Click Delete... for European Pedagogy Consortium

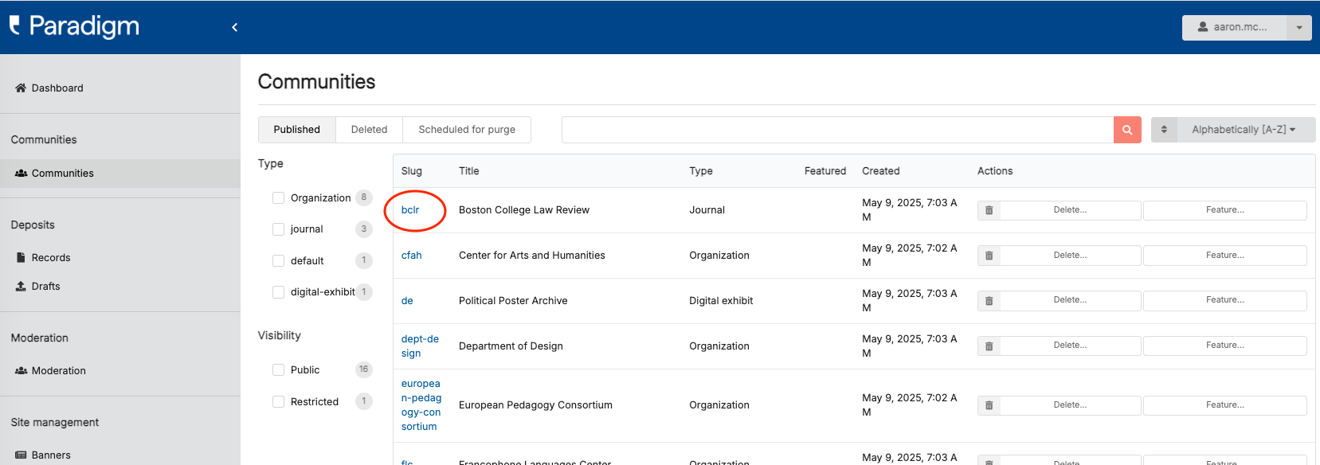pyautogui.click(x=1070, y=405)
